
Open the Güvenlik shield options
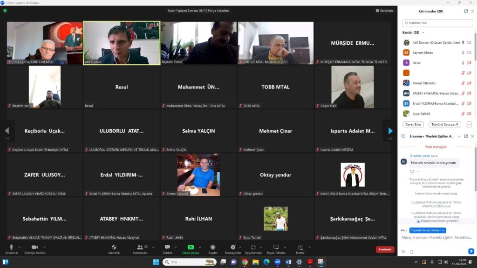114,249
